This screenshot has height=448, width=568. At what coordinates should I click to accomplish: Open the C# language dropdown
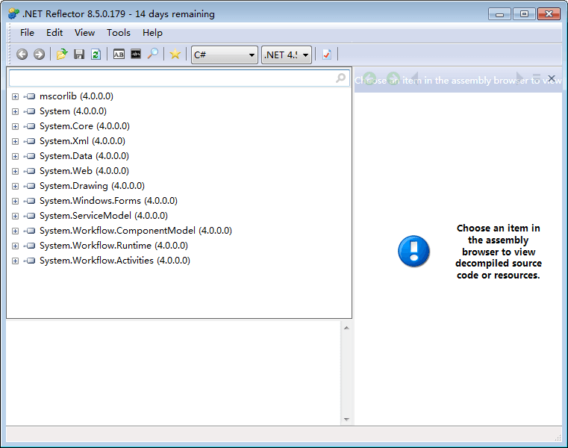[x=224, y=55]
